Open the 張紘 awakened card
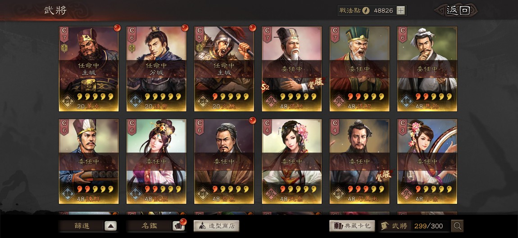Screen dimensions: 518x238 (x=292, y=69)
